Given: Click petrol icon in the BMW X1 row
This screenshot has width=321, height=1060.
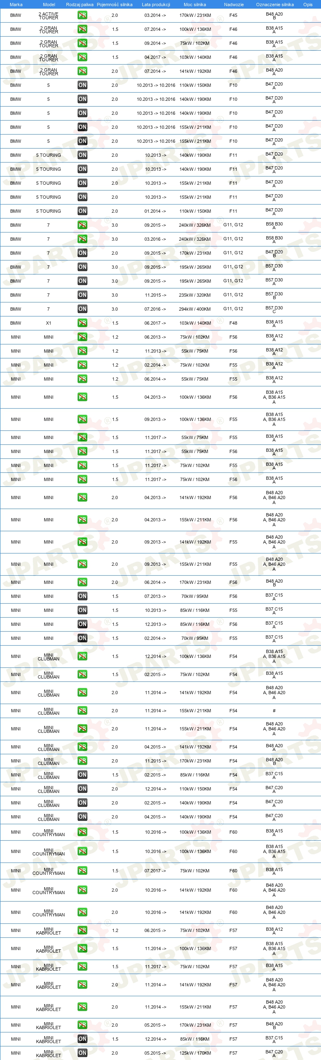Looking at the screenshot, I should (83, 323).
